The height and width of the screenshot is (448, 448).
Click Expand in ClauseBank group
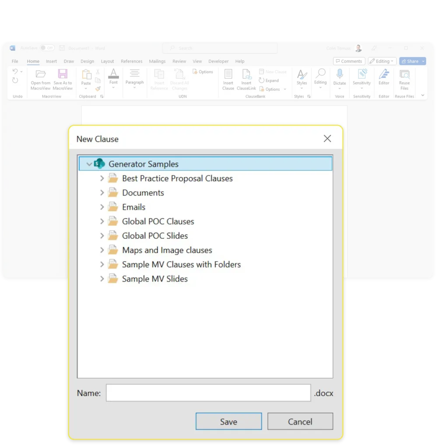[x=269, y=80]
